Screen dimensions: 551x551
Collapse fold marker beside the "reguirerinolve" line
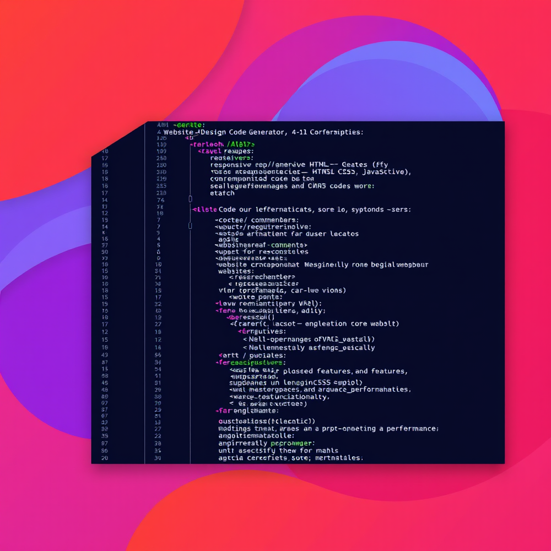click(x=191, y=226)
